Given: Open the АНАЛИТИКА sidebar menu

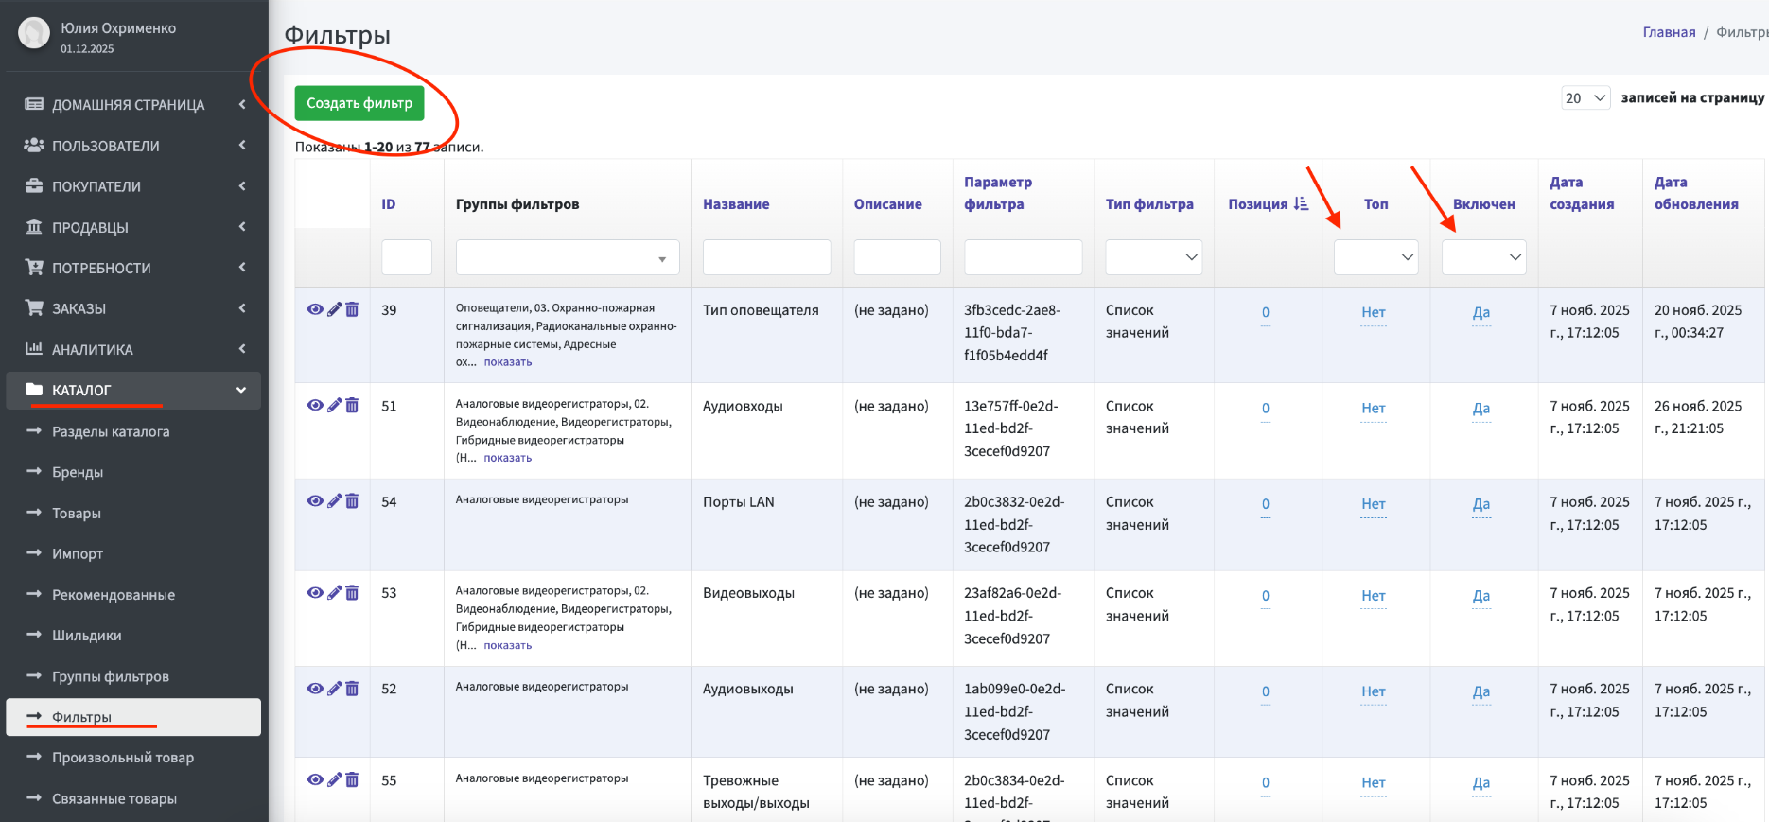Looking at the screenshot, I should [92, 349].
